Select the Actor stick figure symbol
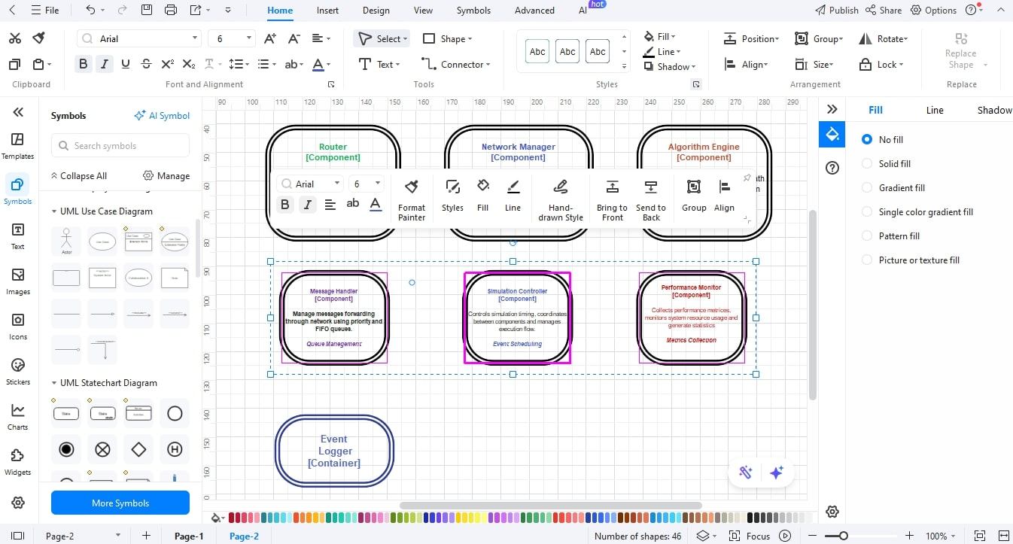 [67, 242]
